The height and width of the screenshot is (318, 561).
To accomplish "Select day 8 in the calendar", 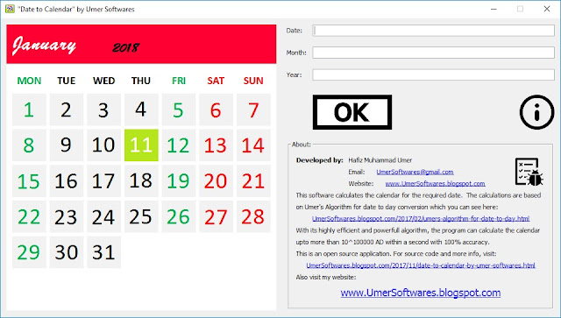I will pyautogui.click(x=29, y=145).
